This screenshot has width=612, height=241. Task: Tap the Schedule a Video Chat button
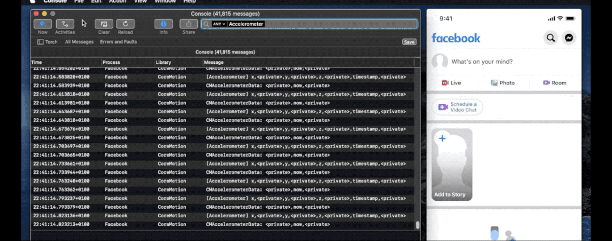coord(457,107)
